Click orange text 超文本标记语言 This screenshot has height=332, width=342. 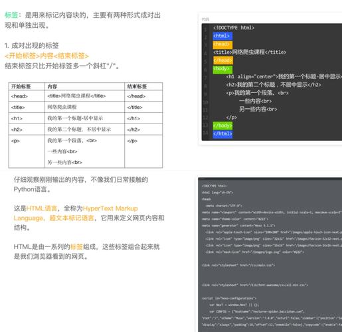coord(72,218)
